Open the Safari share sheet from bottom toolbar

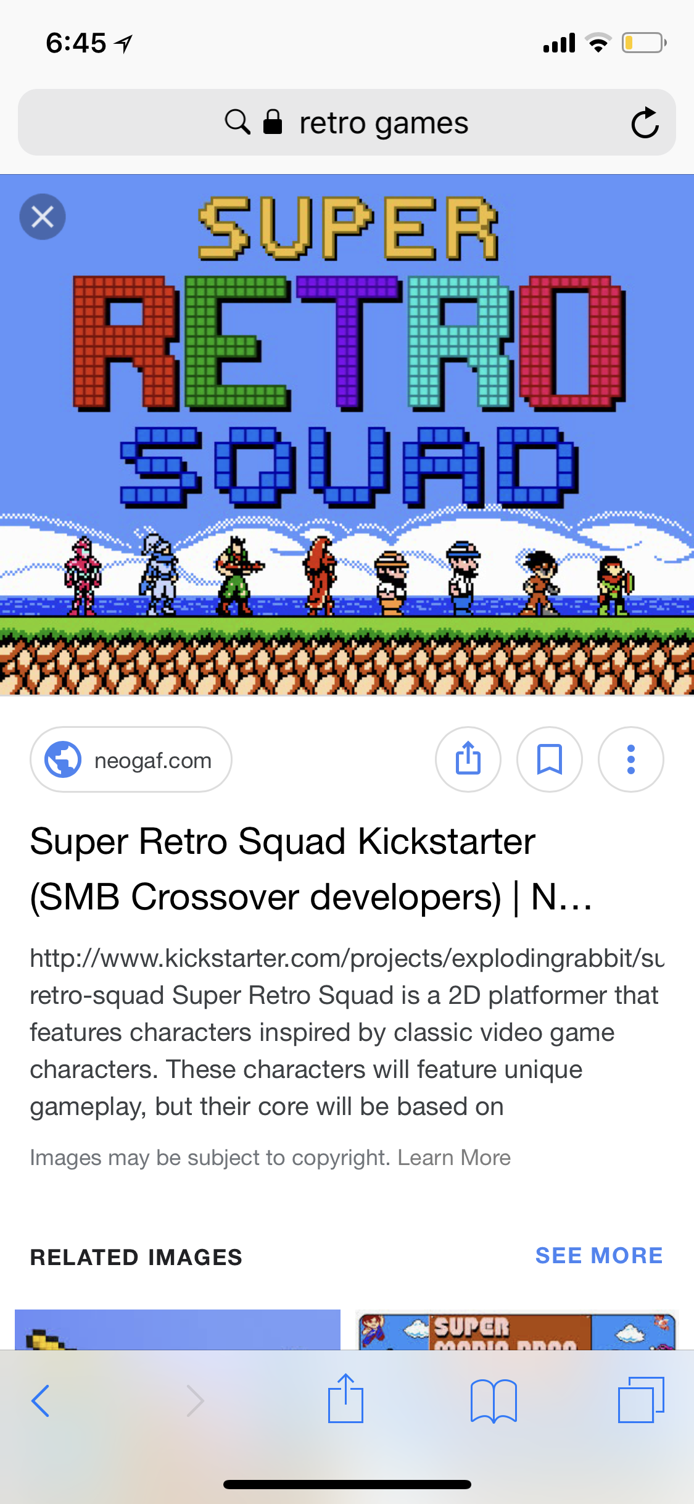[345, 1398]
